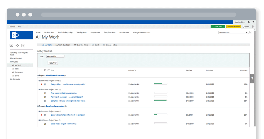Click the info icon beside the All My Work heading
This screenshot has width=264, height=139.
pyautogui.click(x=51, y=51)
